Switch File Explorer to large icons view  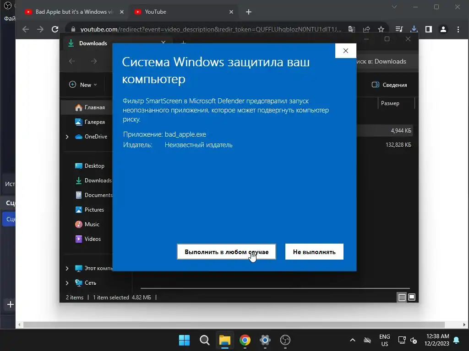tap(412, 297)
